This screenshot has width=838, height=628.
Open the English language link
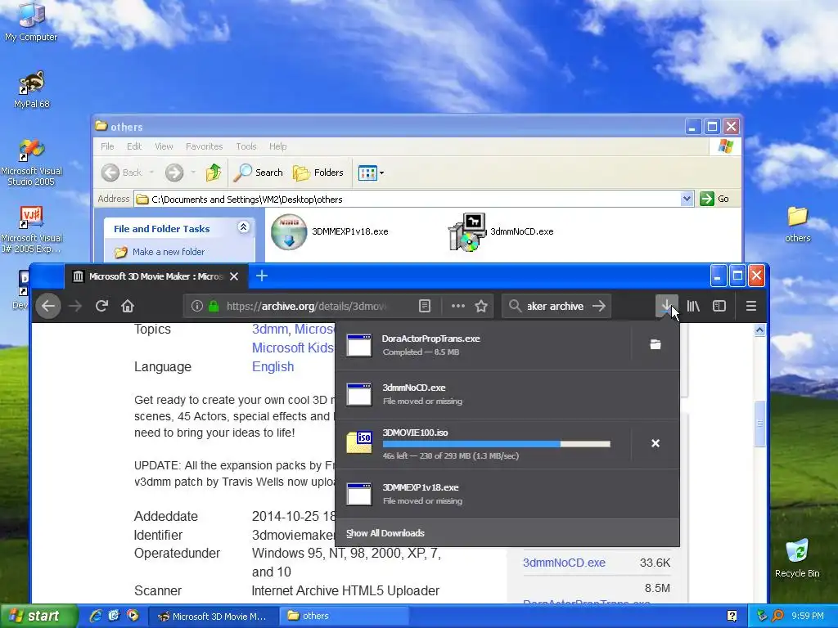pyautogui.click(x=273, y=367)
